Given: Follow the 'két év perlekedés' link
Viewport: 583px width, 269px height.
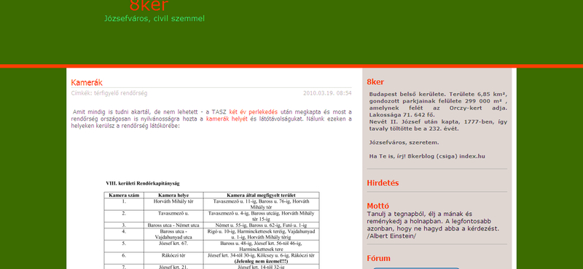Looking at the screenshot, I should tap(253, 112).
